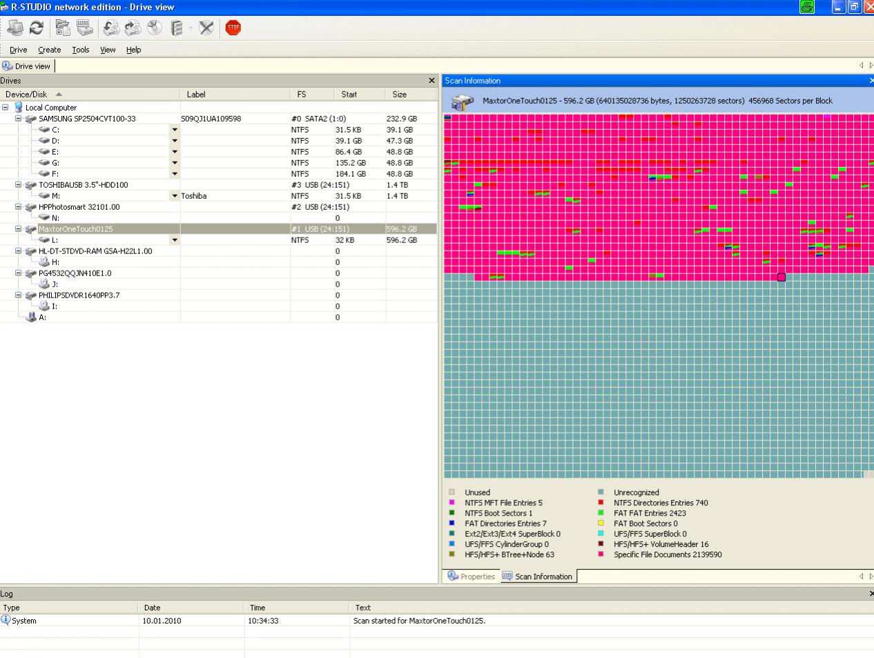Click the I: optical drive icon
Screen dimensions: 874x658
pos(44,307)
